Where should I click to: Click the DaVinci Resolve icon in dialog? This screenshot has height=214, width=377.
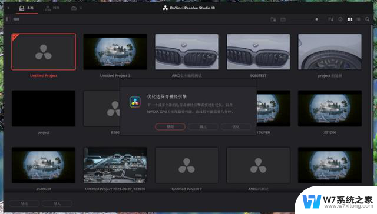click(x=135, y=102)
